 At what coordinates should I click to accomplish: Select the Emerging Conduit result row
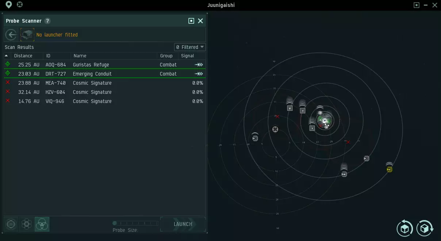(x=105, y=74)
